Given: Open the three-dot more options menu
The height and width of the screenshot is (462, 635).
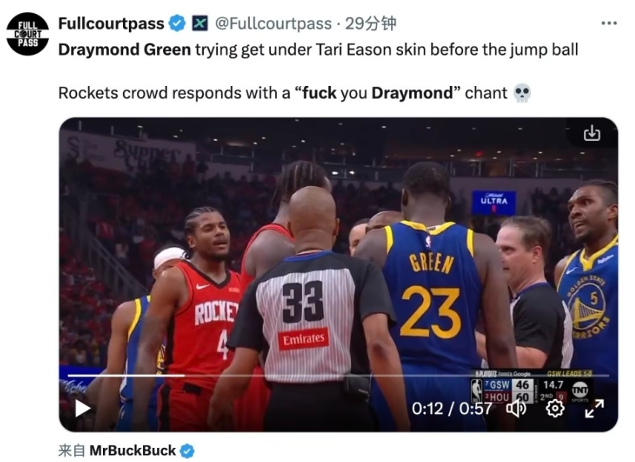Looking at the screenshot, I should tap(609, 23).
